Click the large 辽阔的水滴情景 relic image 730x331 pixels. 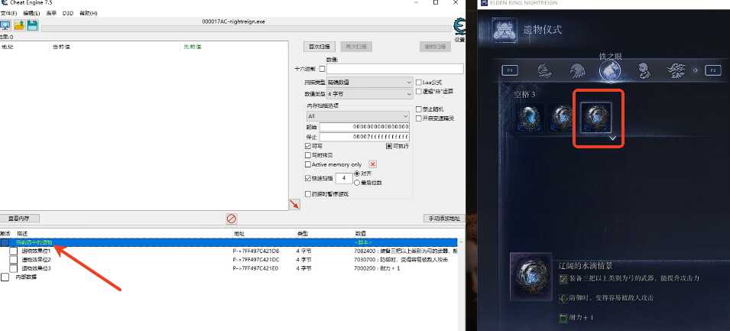[531, 277]
